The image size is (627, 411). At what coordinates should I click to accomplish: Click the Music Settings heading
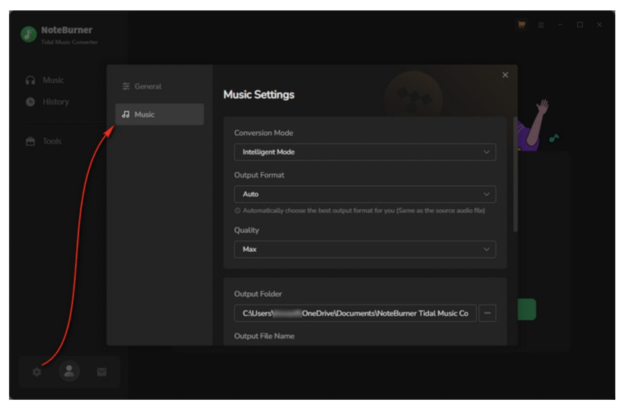pos(259,95)
